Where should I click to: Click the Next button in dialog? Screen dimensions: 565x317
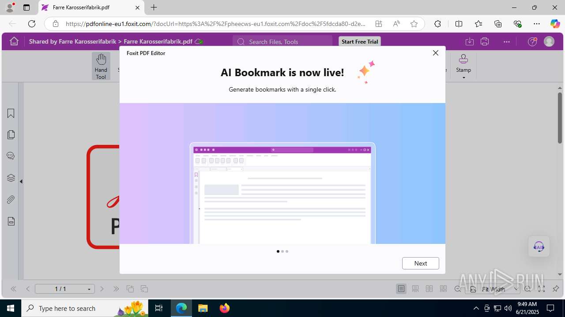pyautogui.click(x=421, y=263)
